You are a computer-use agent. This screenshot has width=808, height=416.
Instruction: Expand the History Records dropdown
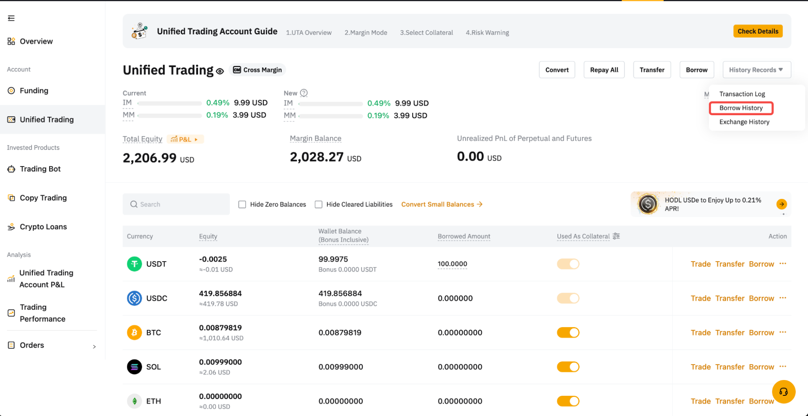[x=756, y=70]
